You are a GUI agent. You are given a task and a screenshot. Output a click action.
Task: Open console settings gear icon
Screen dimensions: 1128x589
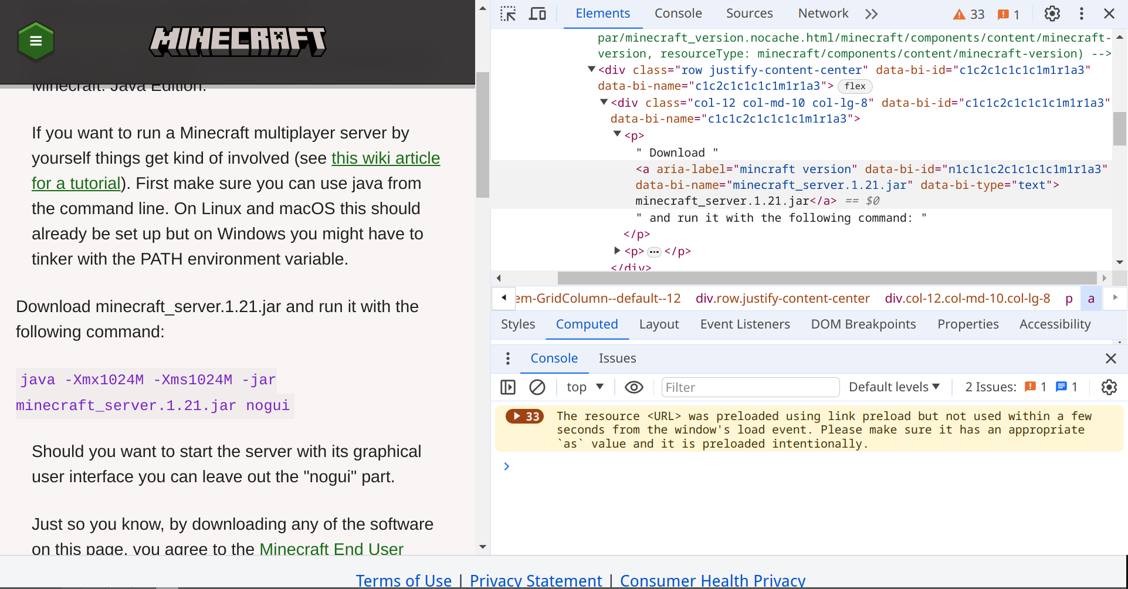pyautogui.click(x=1109, y=387)
